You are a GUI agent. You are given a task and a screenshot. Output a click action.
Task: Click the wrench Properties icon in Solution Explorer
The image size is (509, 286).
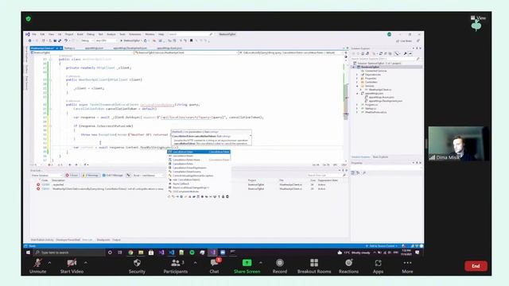point(405,53)
